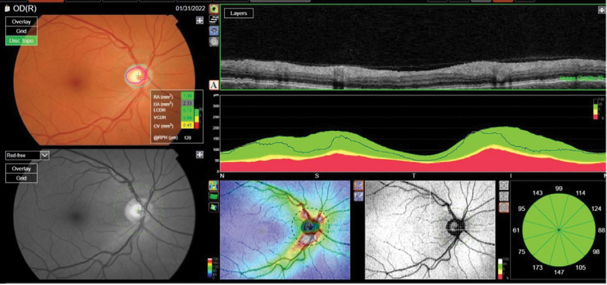This screenshot has width=607, height=285.
Task: Select the 3D thickness map icon
Action: click(x=213, y=207)
